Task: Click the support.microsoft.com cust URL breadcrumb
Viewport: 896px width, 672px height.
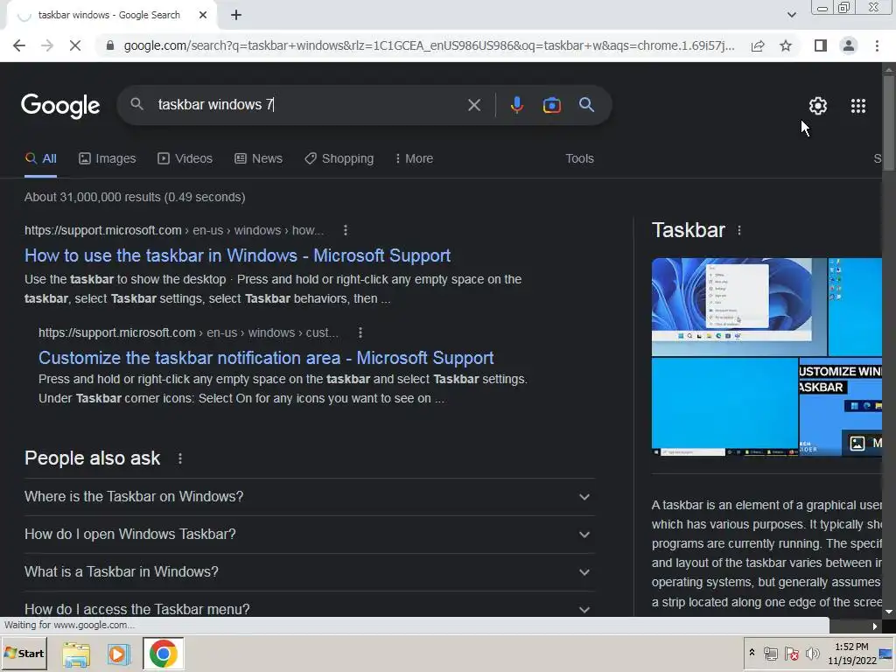Action: (x=188, y=332)
